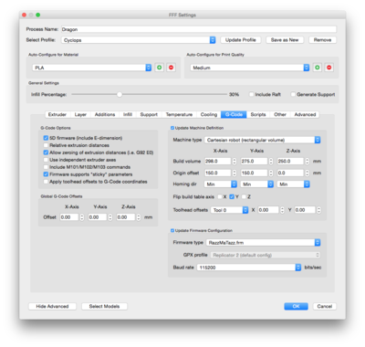Enable Apply toolhead offsets to G-Code coordinates
Screen dimensions: 365x347
(x=46, y=182)
